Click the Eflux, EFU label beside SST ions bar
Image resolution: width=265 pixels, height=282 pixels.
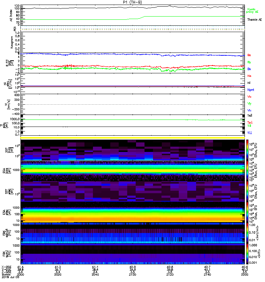click(255, 150)
